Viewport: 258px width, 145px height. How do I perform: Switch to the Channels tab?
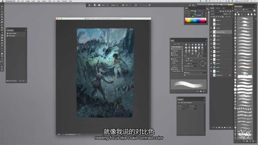pos(218,8)
